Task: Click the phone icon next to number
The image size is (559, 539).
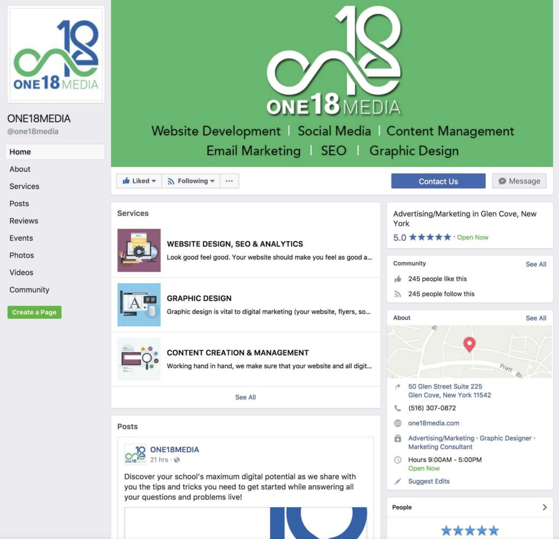Action: pyautogui.click(x=398, y=408)
